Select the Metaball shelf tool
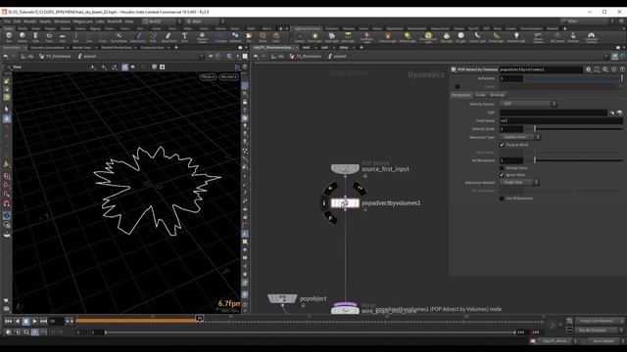627x352 pixels. (235, 37)
